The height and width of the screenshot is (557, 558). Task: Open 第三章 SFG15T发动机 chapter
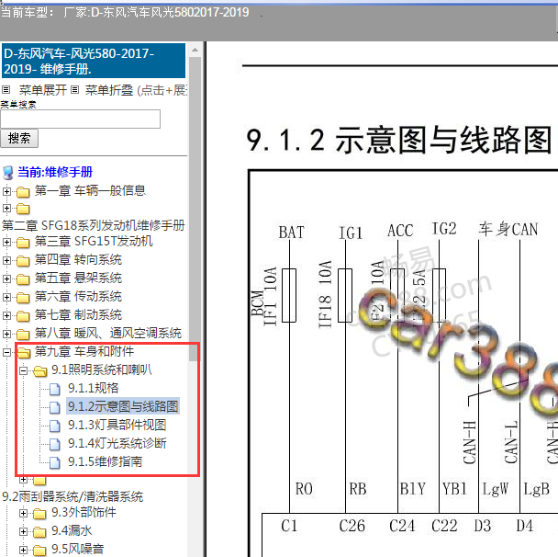[94, 241]
